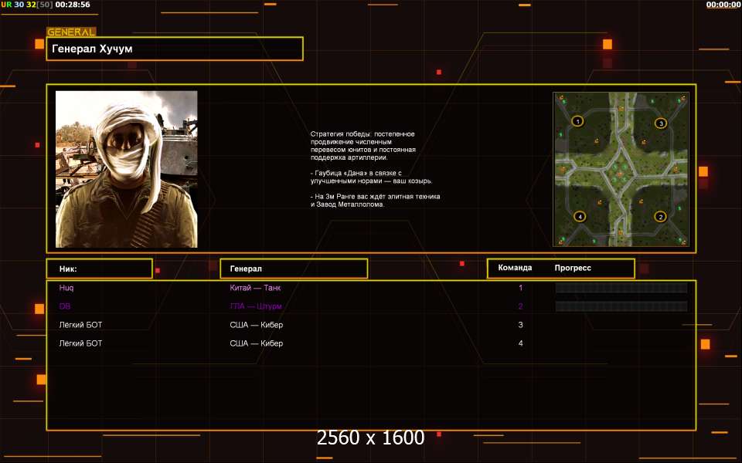This screenshot has width=742, height=463.
Task: Click the 00:28:56 timer readout
Action: click(x=73, y=5)
